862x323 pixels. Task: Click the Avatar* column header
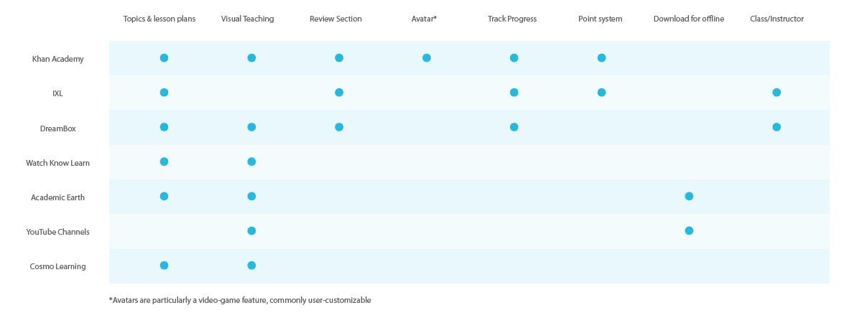pos(424,19)
